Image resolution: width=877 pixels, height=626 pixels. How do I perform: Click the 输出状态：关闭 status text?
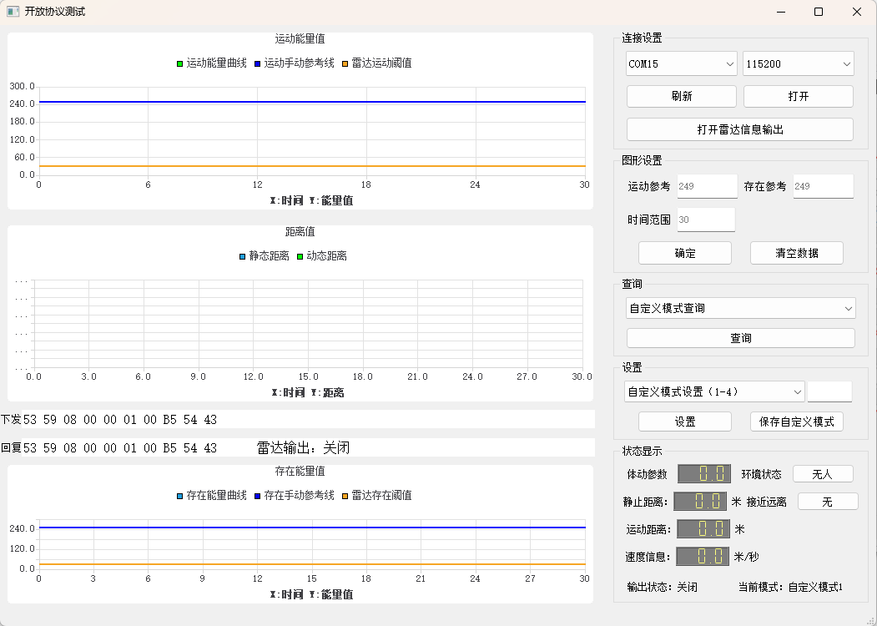[663, 587]
